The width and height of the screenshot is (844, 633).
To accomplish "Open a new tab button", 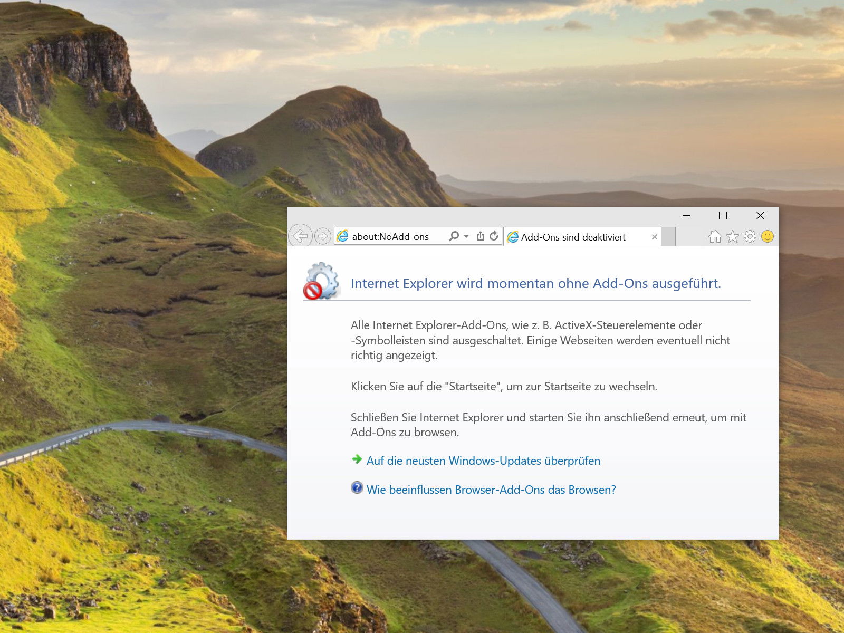I will click(668, 237).
